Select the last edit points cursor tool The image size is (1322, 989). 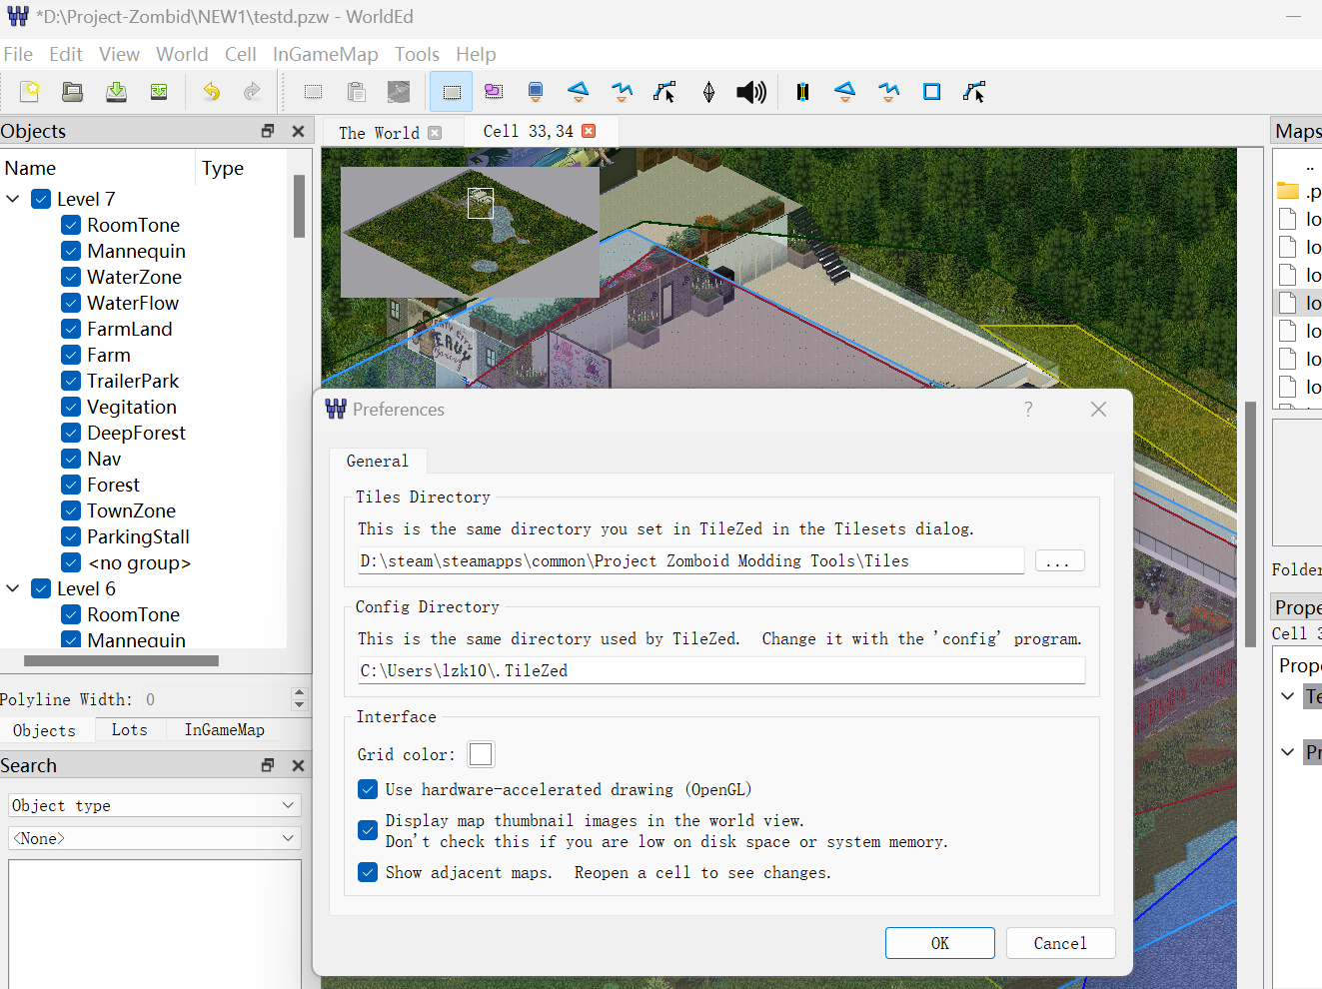coord(974,92)
